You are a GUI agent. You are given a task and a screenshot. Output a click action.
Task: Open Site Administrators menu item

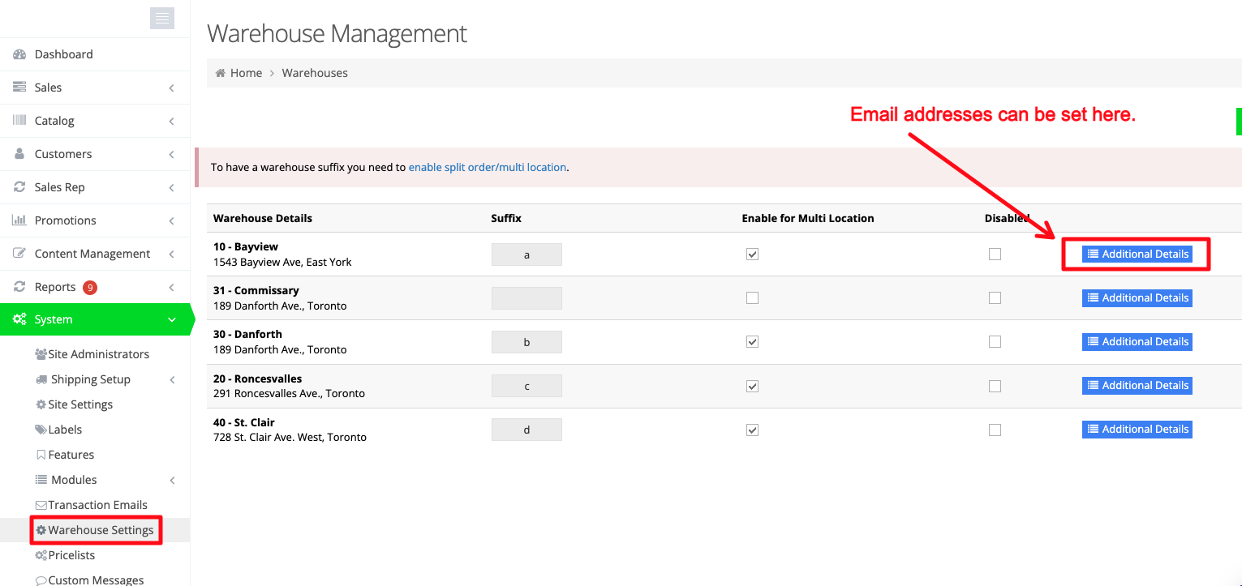(92, 354)
